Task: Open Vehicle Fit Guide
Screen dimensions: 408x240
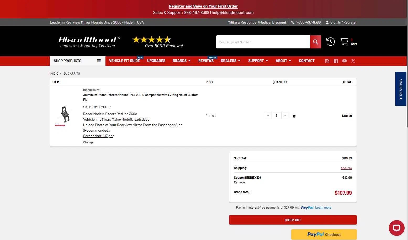Action: (124, 61)
